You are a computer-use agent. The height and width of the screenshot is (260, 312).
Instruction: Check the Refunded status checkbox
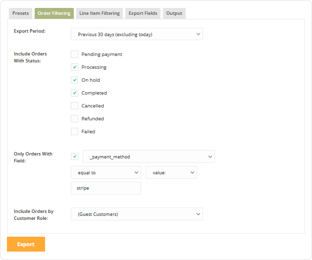coord(74,119)
